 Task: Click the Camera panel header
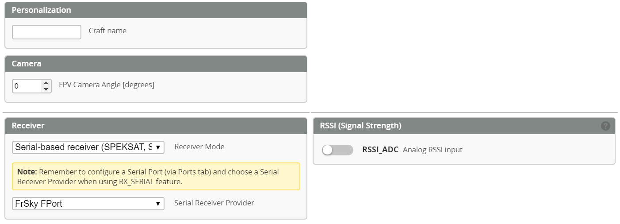click(x=156, y=64)
